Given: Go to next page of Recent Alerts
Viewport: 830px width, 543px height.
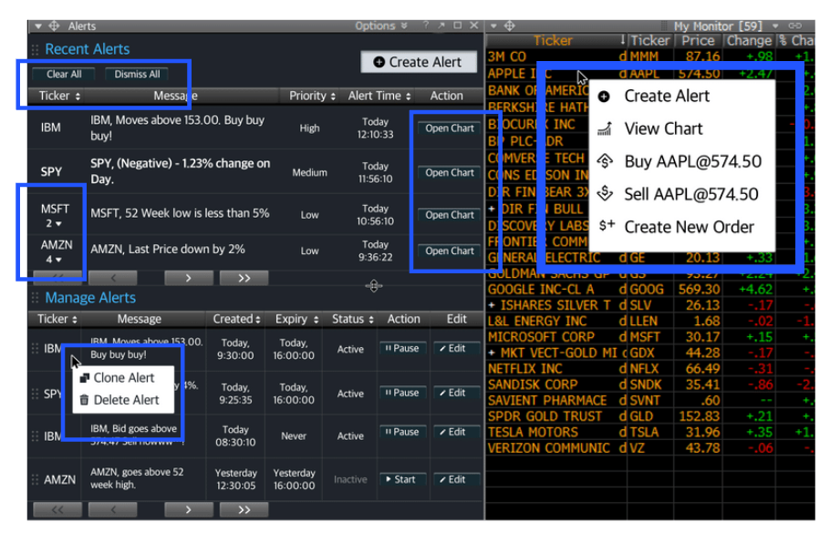Looking at the screenshot, I should point(189,278).
